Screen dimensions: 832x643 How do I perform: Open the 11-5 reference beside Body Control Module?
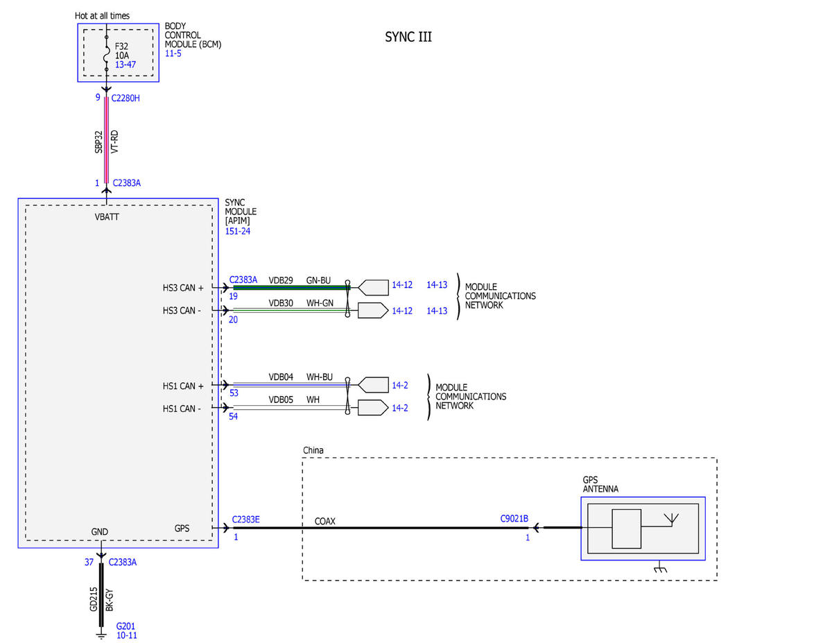coord(173,53)
